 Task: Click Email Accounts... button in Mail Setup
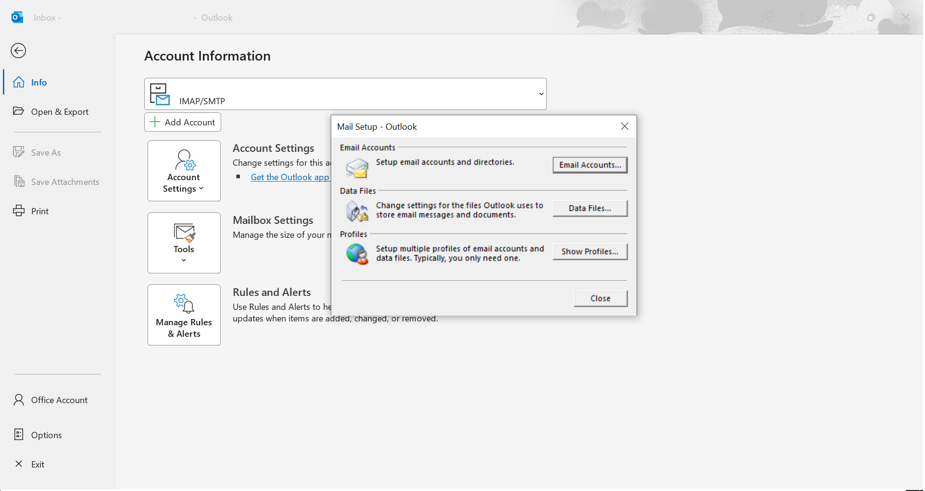coord(590,165)
